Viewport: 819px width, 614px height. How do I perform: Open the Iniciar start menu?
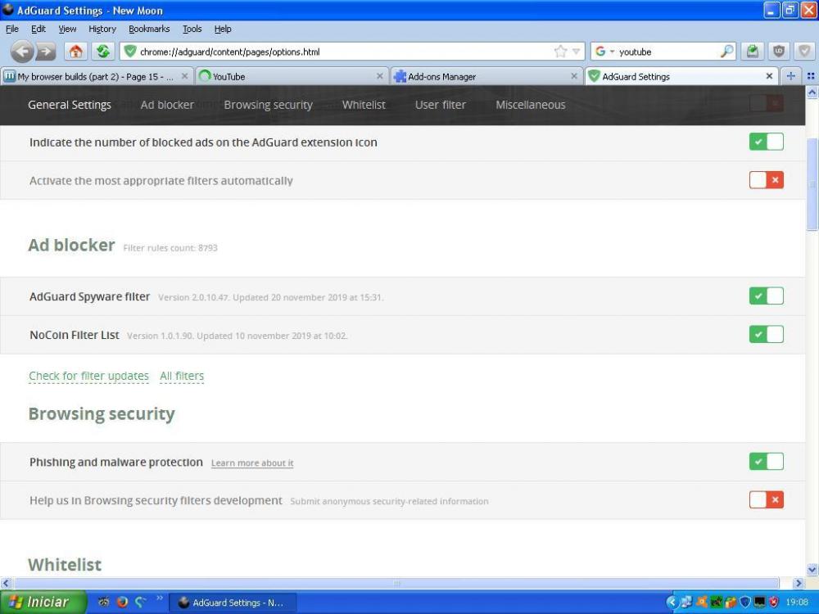coord(43,602)
